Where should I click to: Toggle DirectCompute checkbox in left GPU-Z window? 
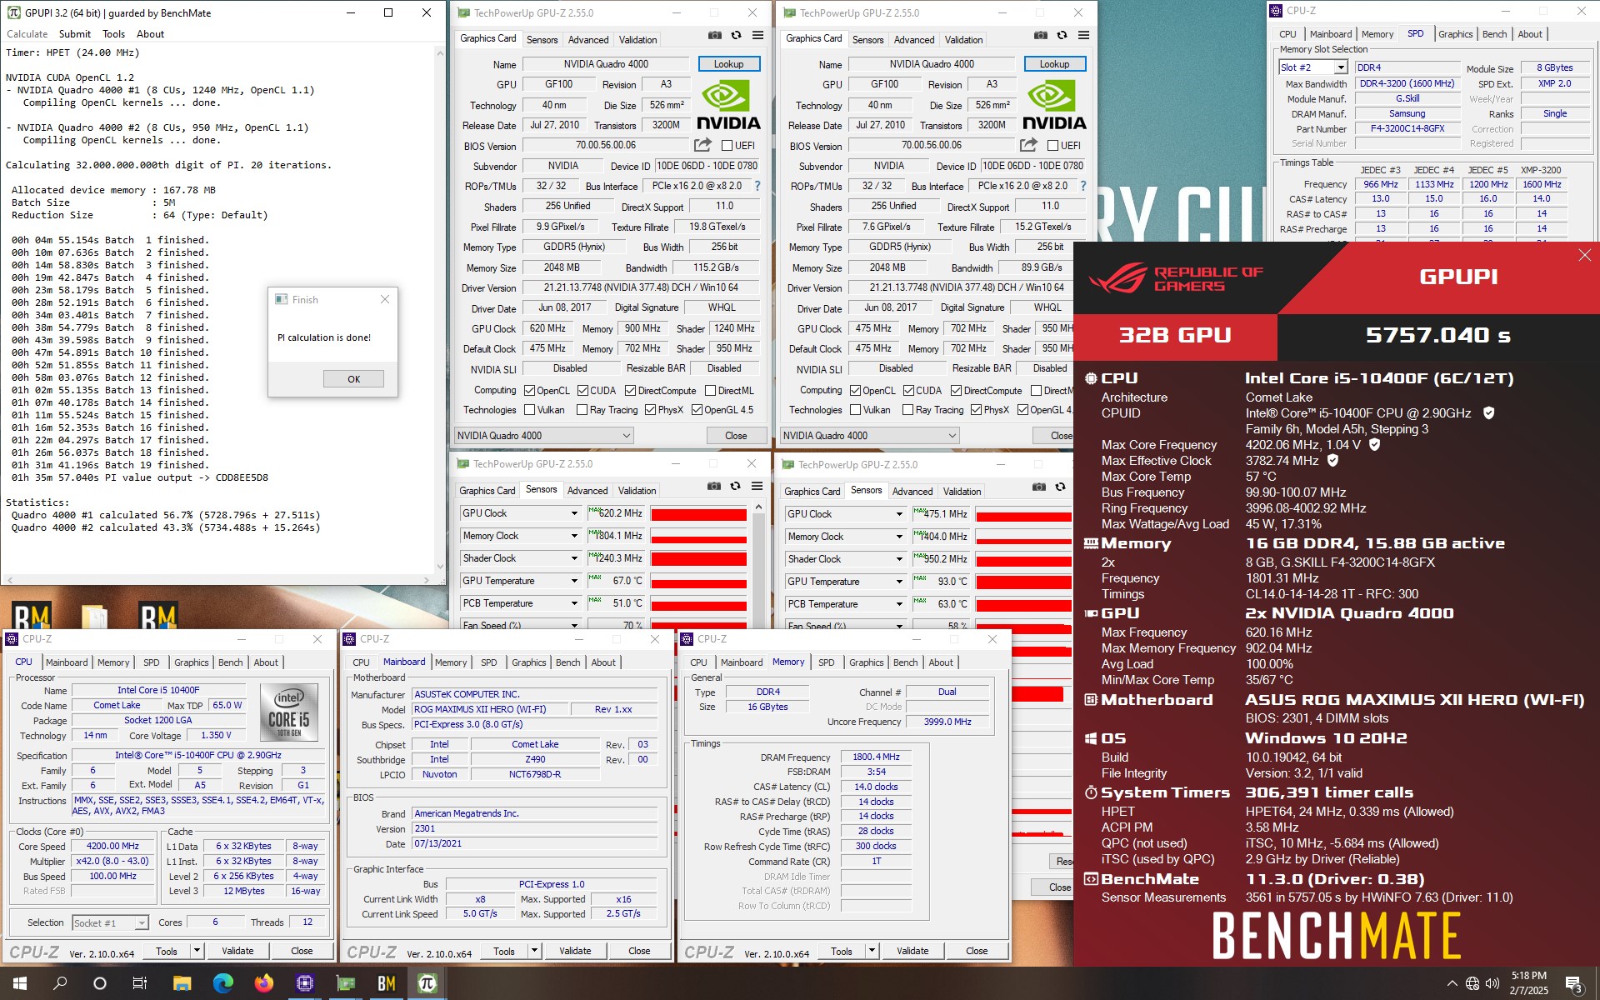(631, 391)
